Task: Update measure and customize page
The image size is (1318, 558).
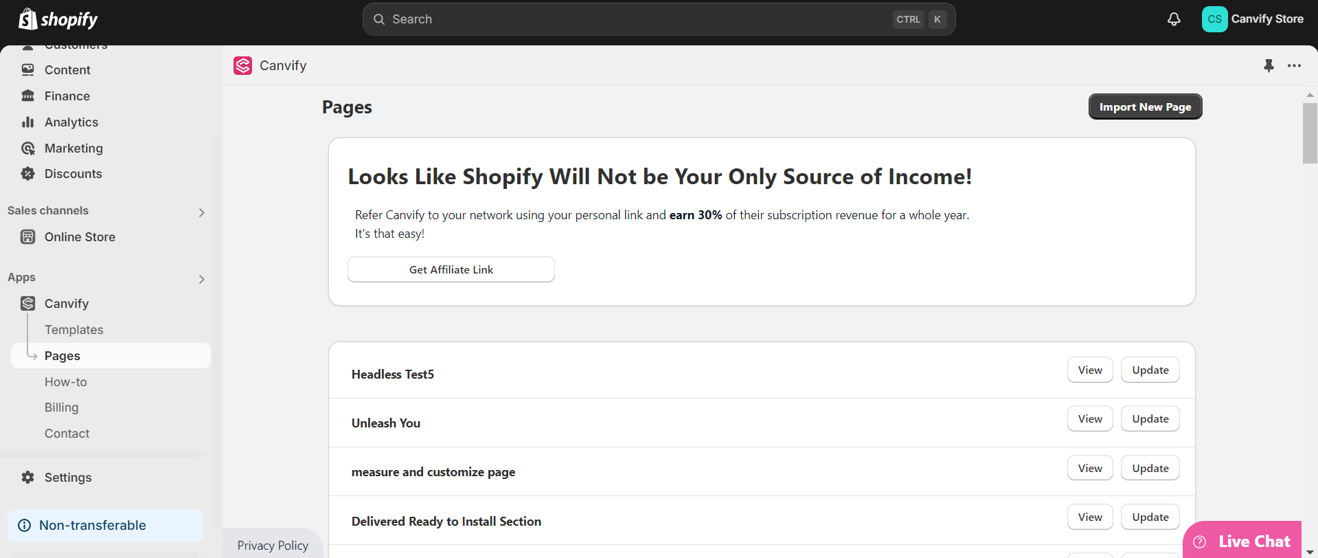Action: [1150, 468]
